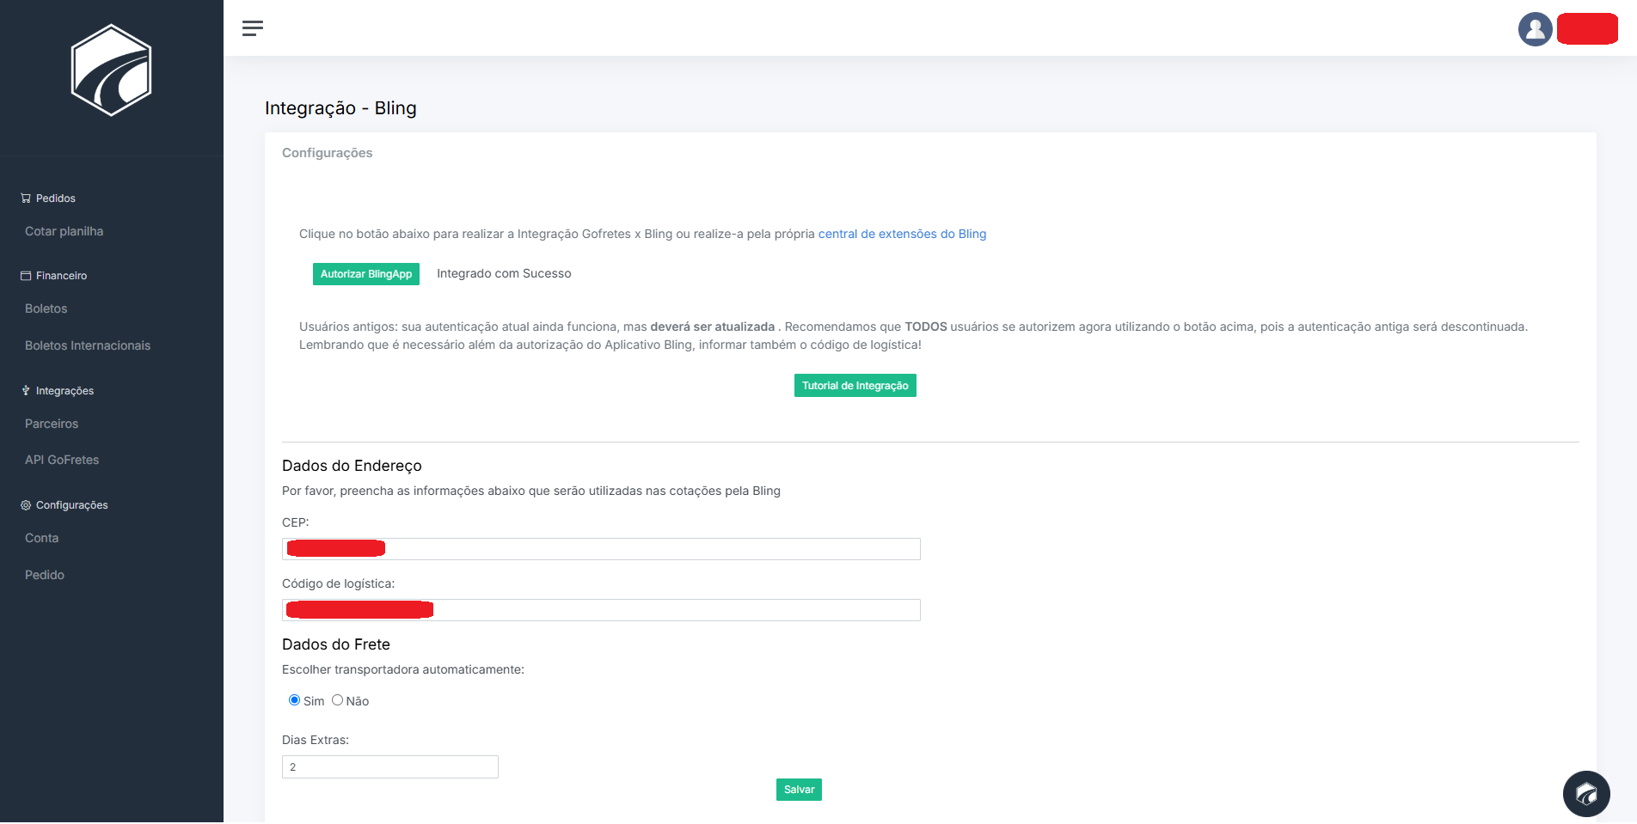Open Cotar planilha in sidebar
Image resolution: width=1637 pixels, height=824 pixels.
click(x=64, y=231)
